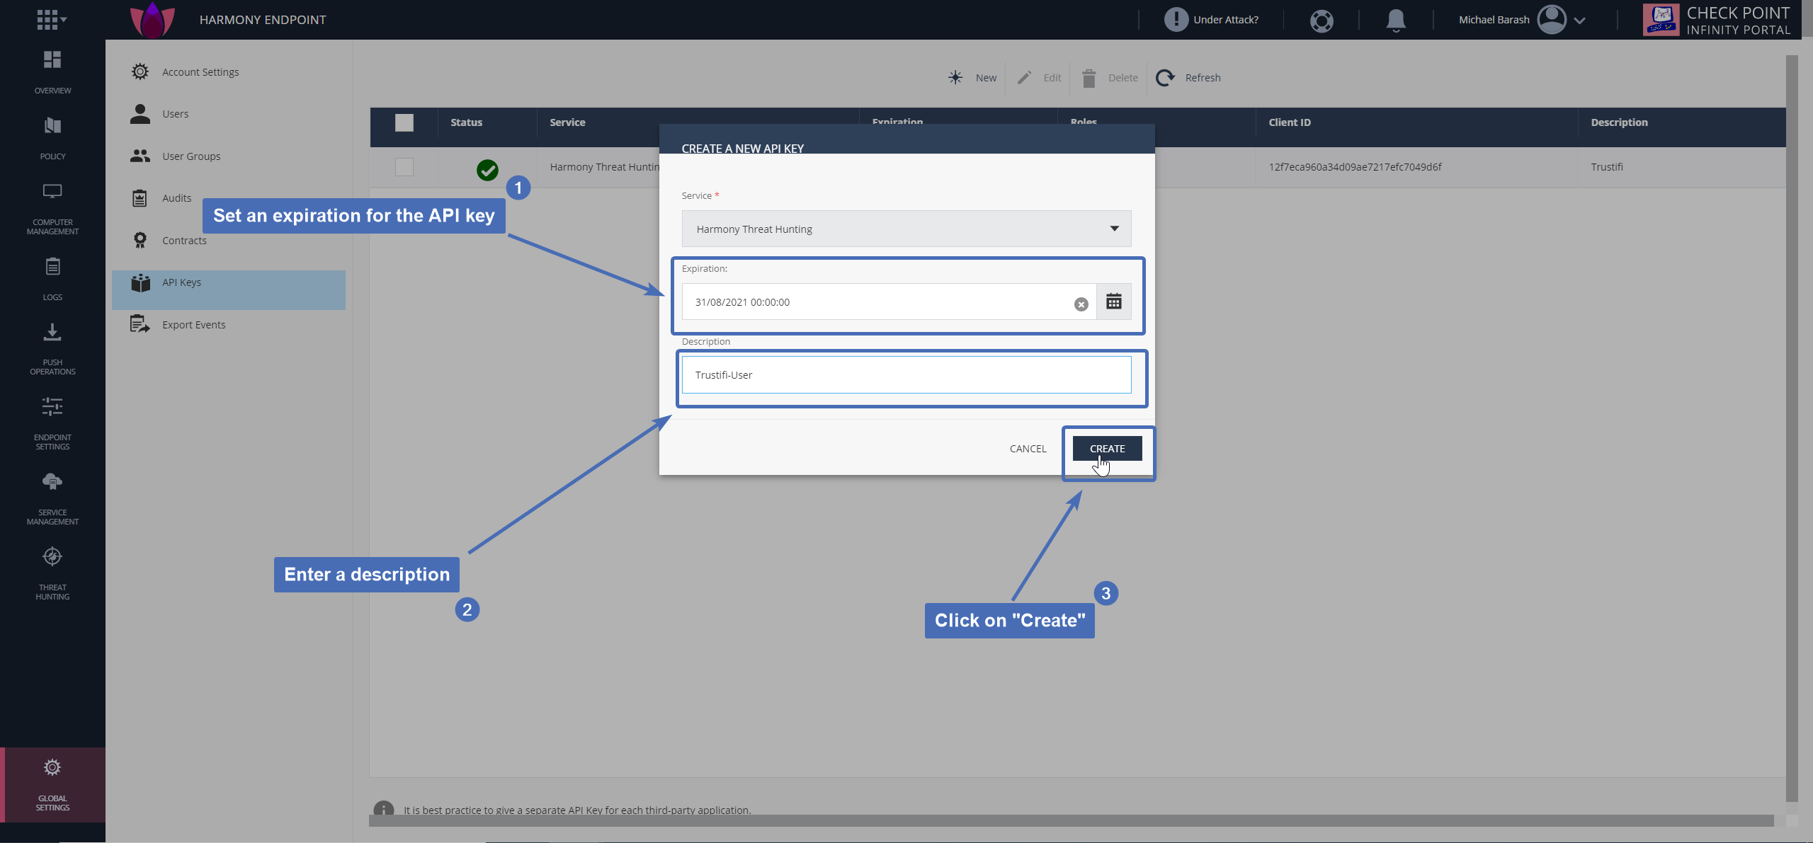Click the Description field with Trustifi-User
The height and width of the screenshot is (843, 1813).
click(906, 375)
